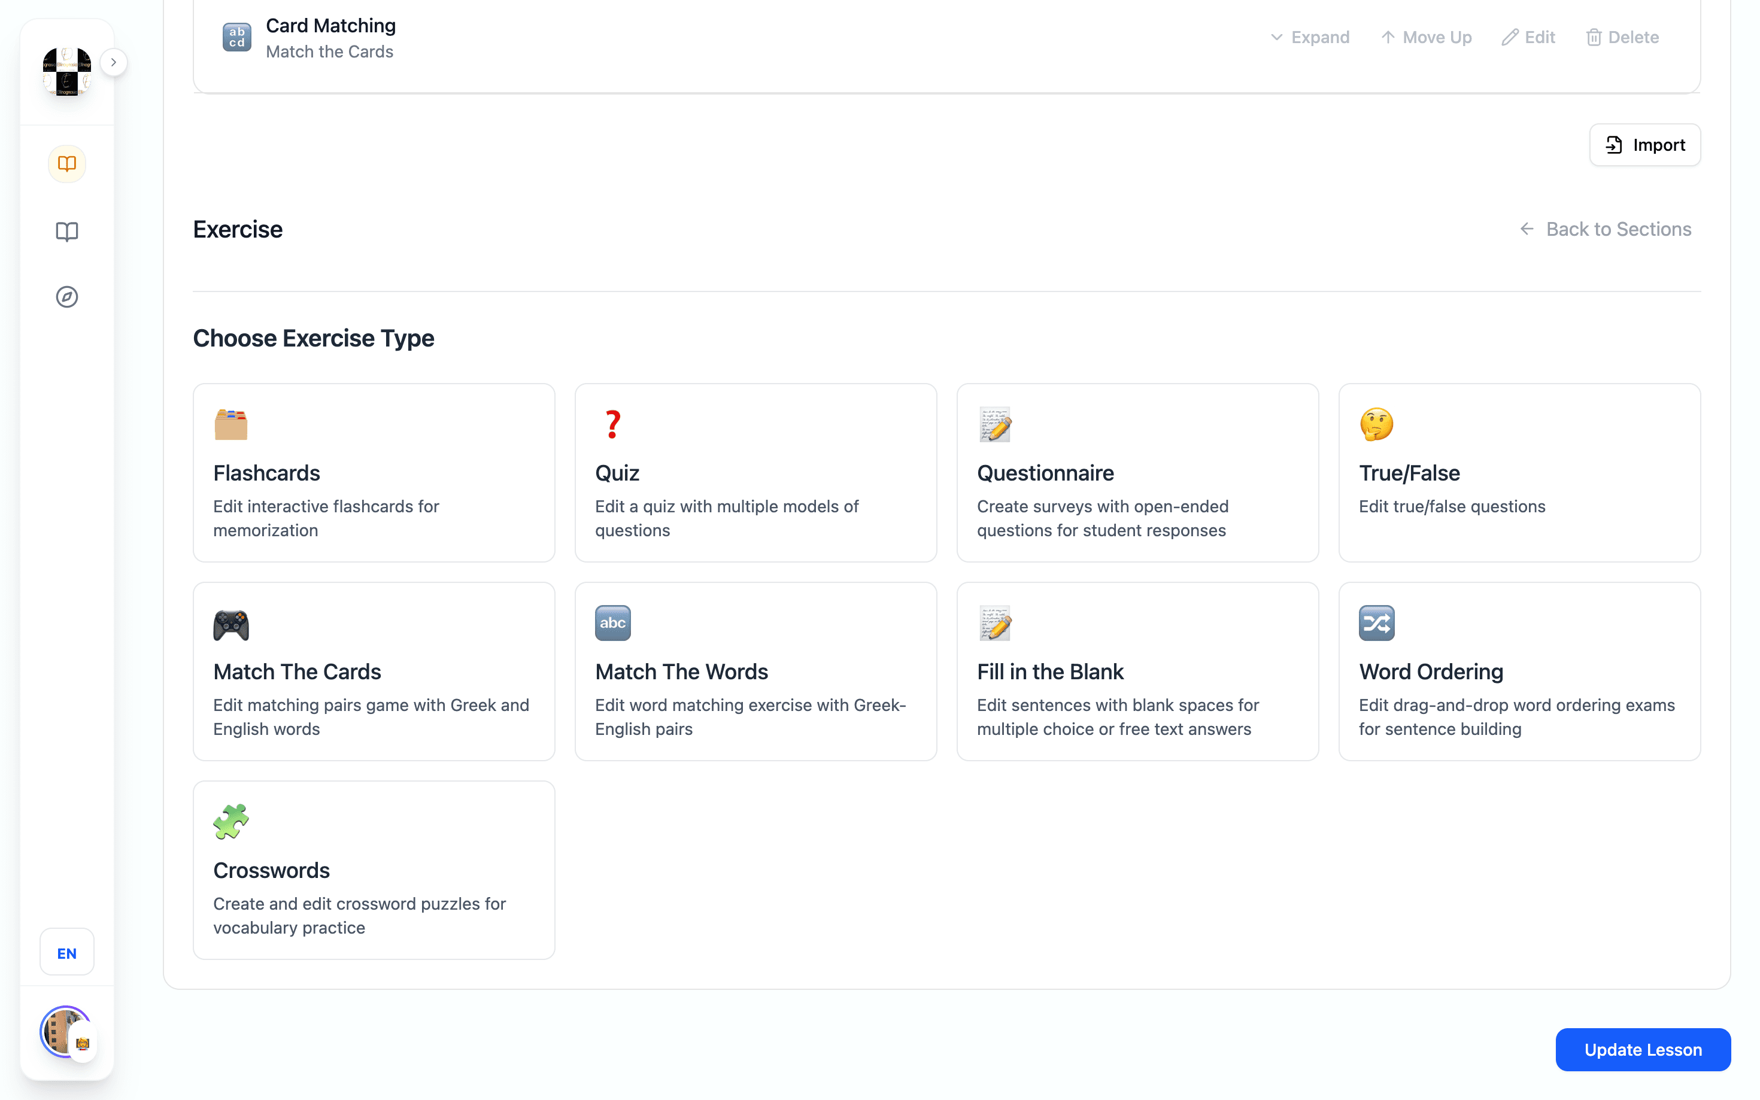Open the EN language selector

(x=67, y=952)
